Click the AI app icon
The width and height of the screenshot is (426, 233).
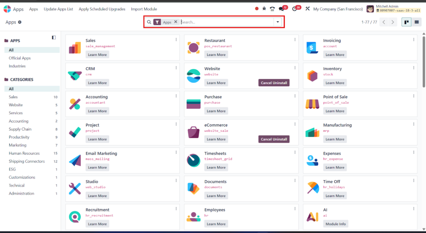(312, 217)
